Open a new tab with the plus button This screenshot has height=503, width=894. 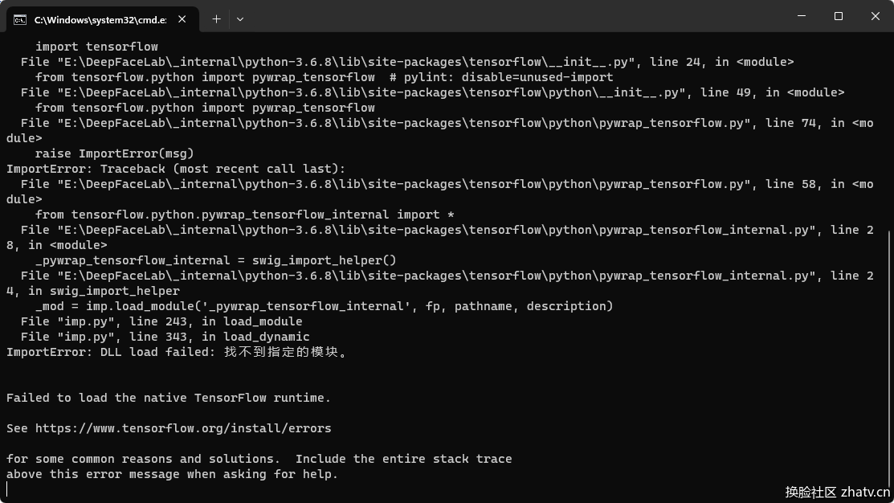point(216,19)
